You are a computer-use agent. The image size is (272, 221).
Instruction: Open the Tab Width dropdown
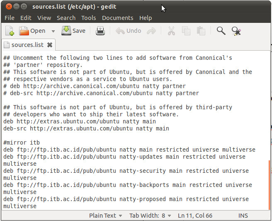[x=150, y=216]
